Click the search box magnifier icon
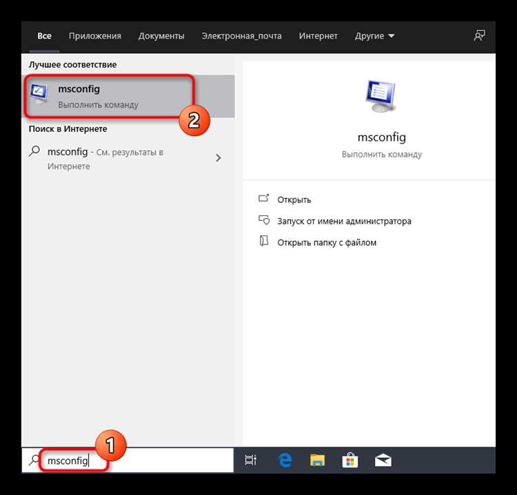The height and width of the screenshot is (495, 517). coord(34,460)
